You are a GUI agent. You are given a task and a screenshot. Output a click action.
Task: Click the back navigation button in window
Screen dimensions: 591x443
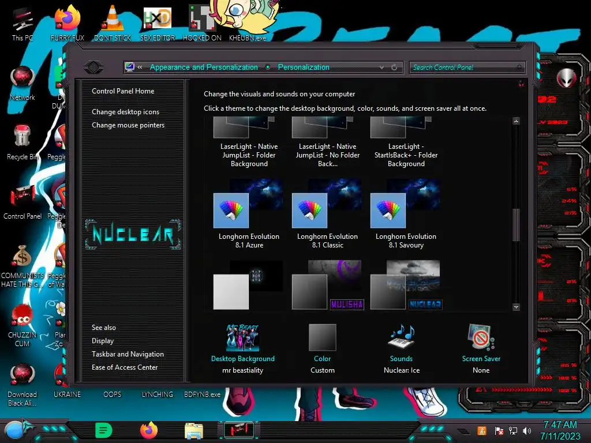(x=93, y=67)
